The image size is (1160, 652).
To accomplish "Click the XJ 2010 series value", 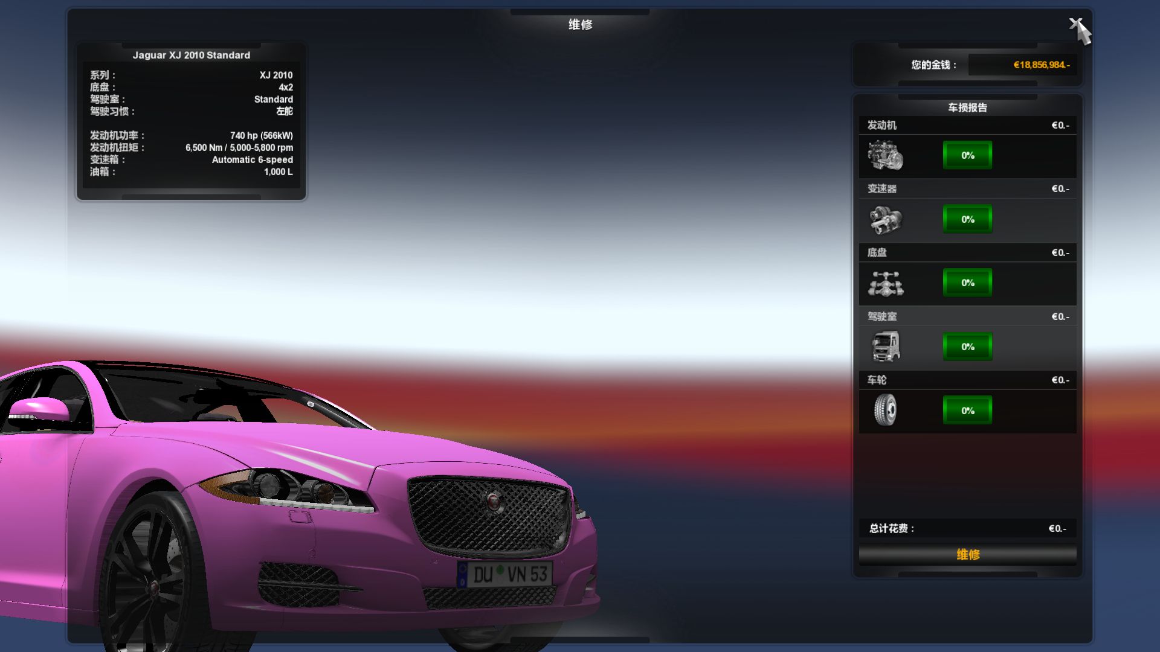I will click(x=276, y=75).
